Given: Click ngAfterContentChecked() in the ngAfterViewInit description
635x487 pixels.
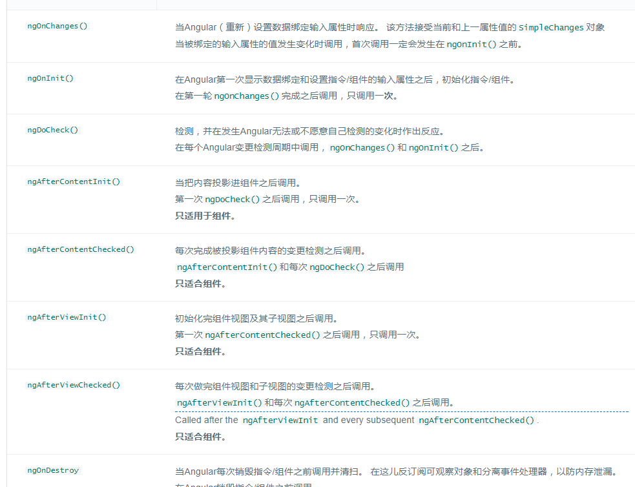Looking at the screenshot, I should click(x=262, y=335).
